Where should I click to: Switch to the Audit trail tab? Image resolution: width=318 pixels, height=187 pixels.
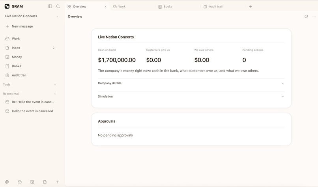coord(224,6)
